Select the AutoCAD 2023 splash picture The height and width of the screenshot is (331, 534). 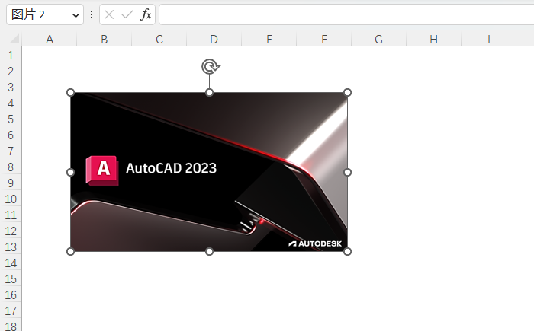(x=209, y=172)
